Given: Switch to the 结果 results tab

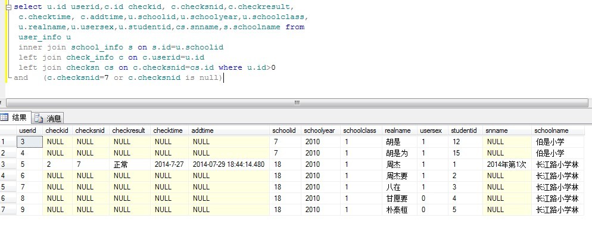Looking at the screenshot, I should 15,117.
